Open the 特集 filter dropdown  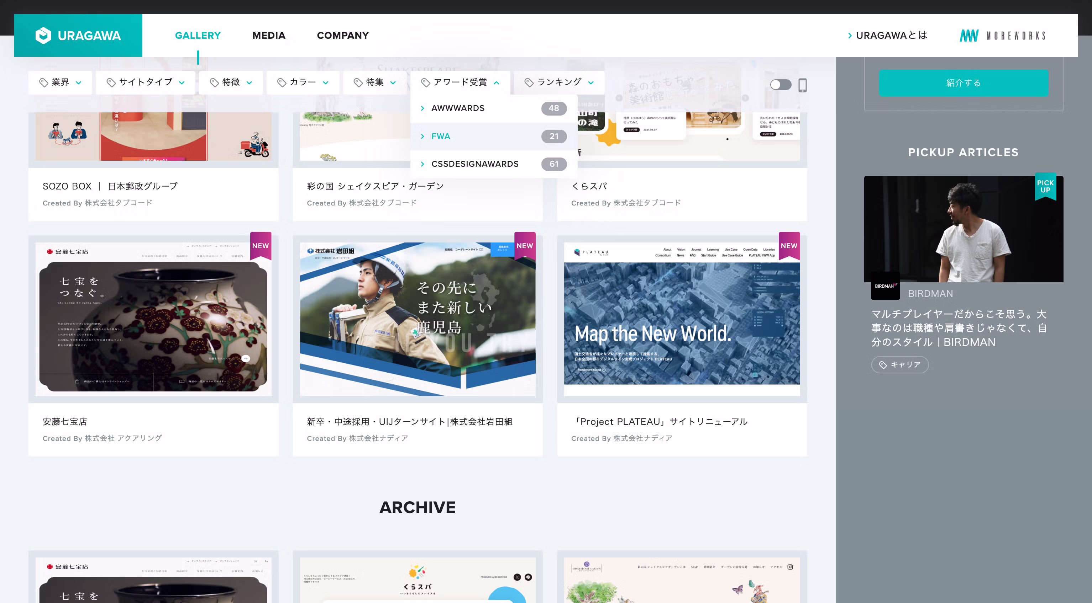(375, 82)
